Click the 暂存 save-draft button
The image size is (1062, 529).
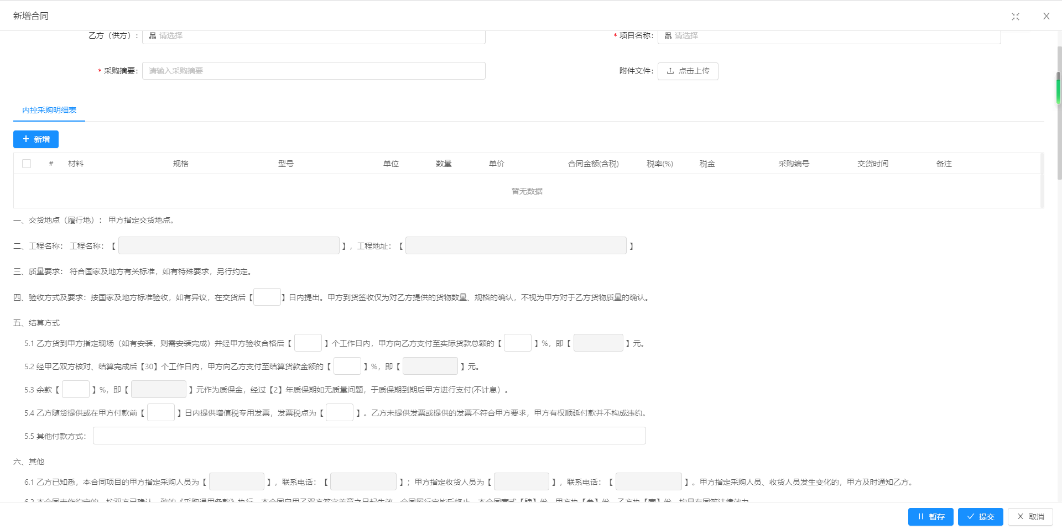(x=931, y=517)
